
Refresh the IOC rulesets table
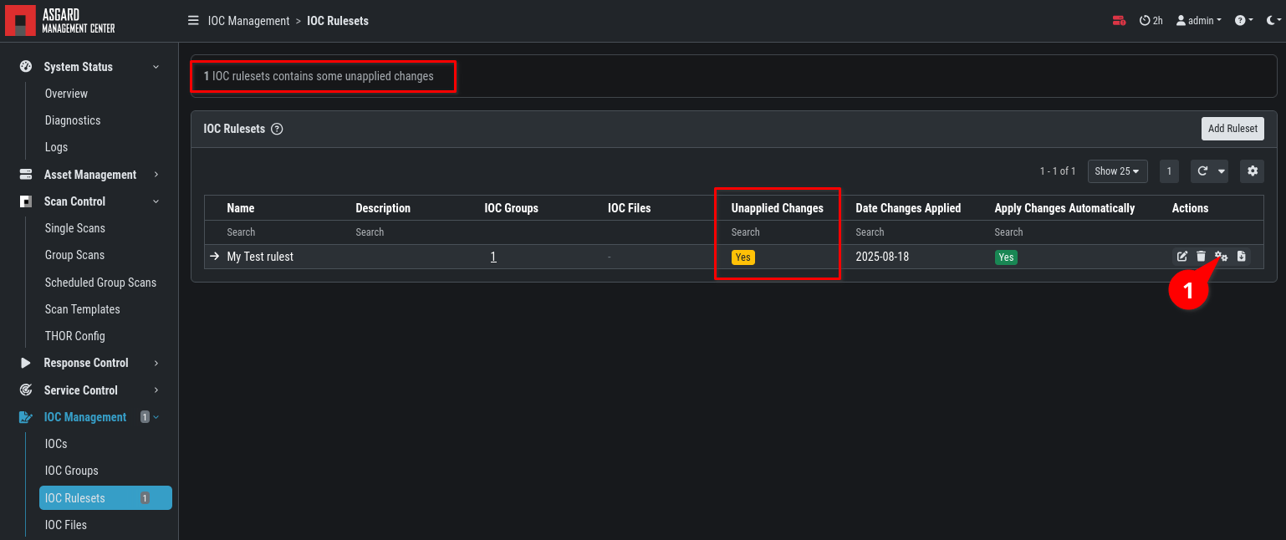point(1202,171)
